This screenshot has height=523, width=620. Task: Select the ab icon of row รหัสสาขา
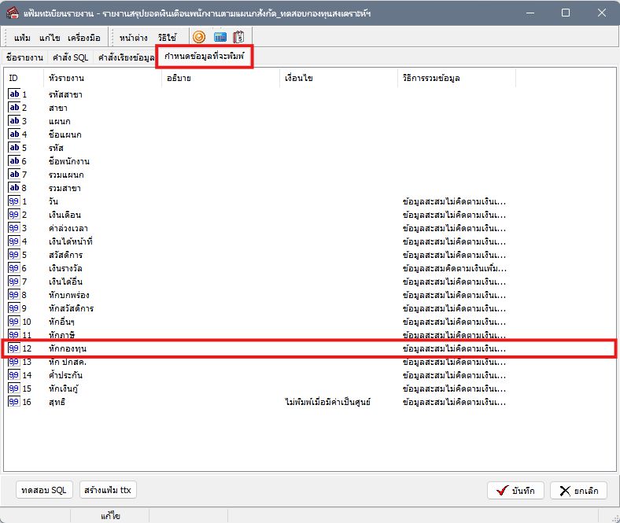14,94
